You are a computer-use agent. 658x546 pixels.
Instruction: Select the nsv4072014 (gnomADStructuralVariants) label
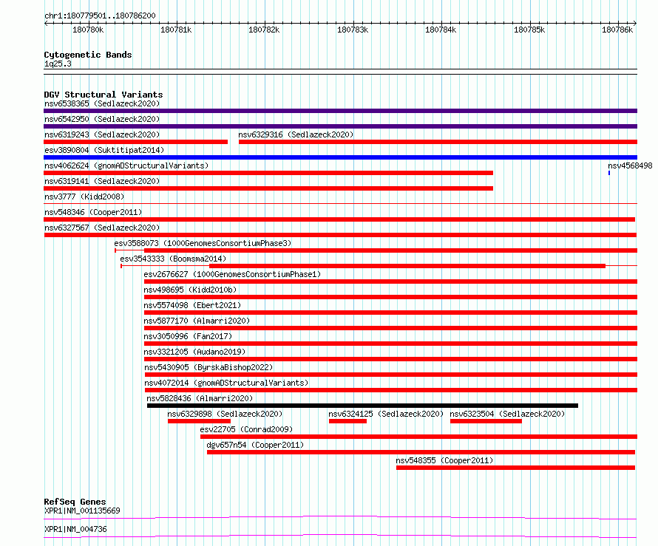point(226,383)
